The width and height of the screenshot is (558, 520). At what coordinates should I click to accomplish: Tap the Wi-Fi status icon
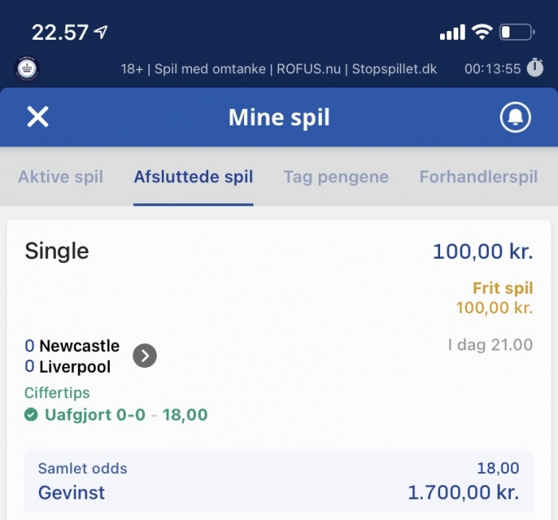point(481,32)
